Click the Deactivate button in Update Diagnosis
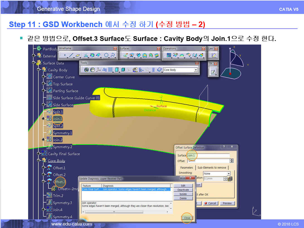This screenshot has height=228, width=304. 183,190
